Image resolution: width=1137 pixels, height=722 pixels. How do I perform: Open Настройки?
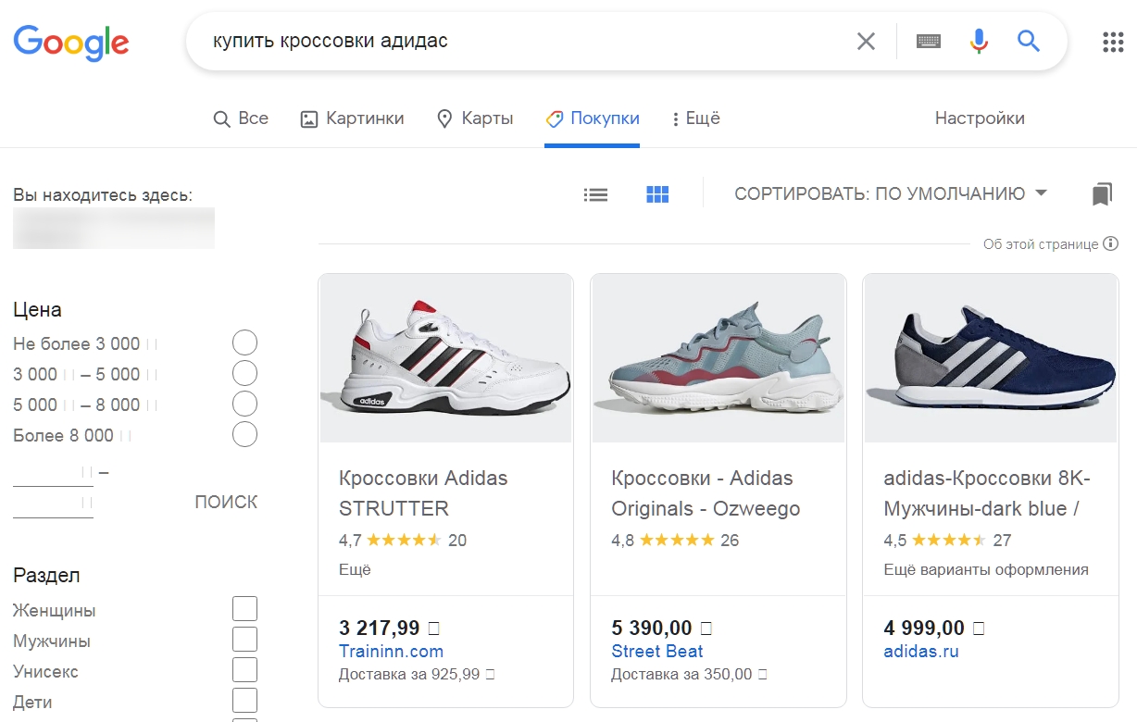coord(980,118)
